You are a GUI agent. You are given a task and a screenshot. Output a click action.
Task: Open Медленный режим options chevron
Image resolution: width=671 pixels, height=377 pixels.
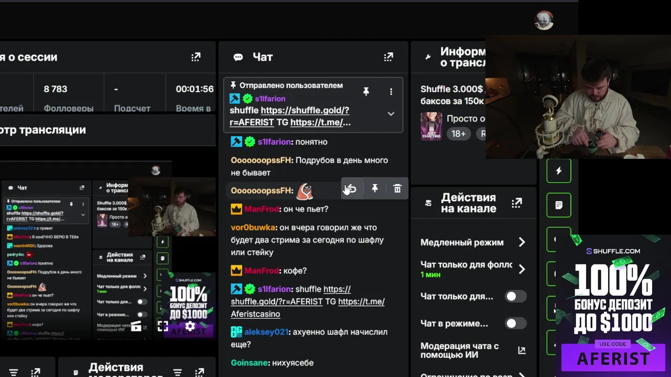pos(522,242)
